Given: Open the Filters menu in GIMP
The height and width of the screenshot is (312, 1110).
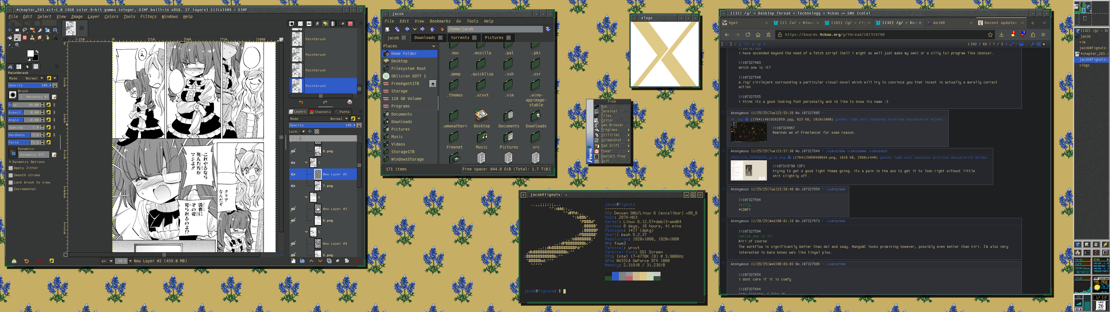Looking at the screenshot, I should [x=148, y=17].
